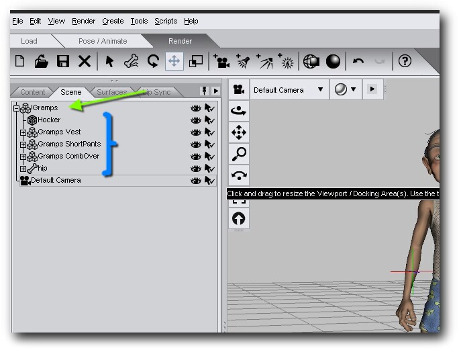The image size is (459, 352).
Task: Toggle Default Camera visibility eye
Action: tap(195, 181)
